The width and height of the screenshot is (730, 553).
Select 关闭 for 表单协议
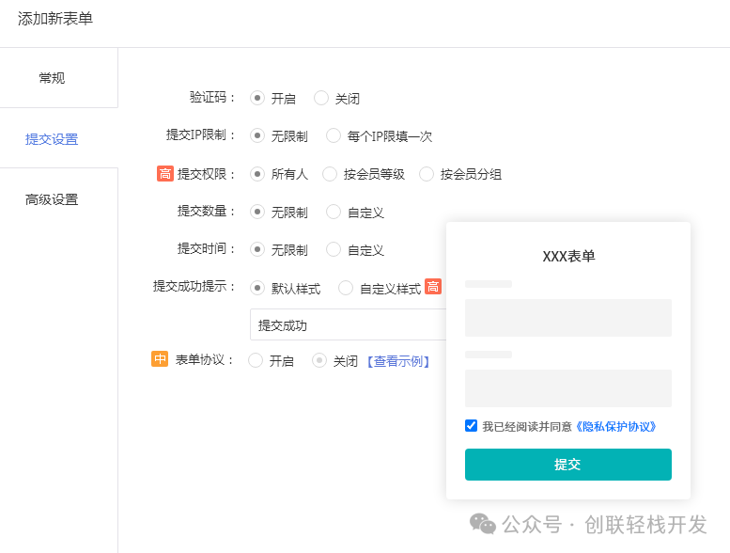(x=319, y=360)
